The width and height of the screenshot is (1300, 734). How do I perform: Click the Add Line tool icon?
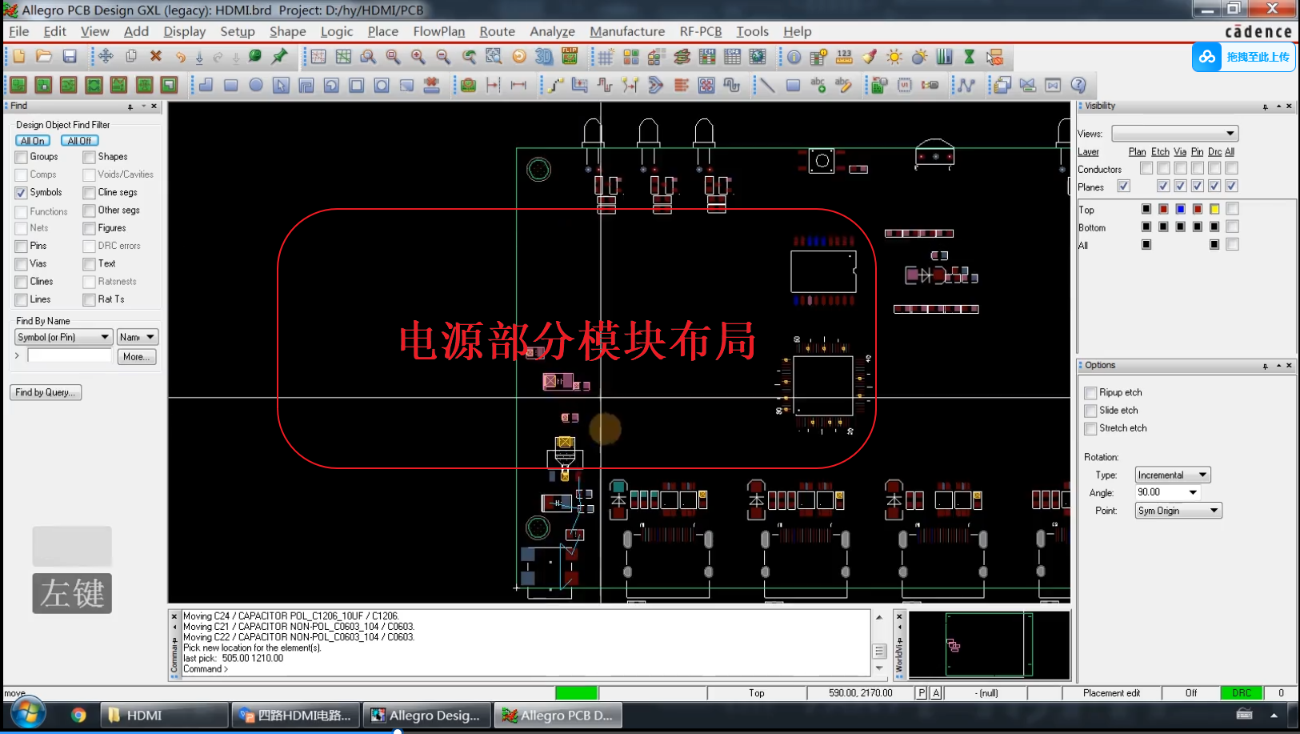click(x=767, y=85)
